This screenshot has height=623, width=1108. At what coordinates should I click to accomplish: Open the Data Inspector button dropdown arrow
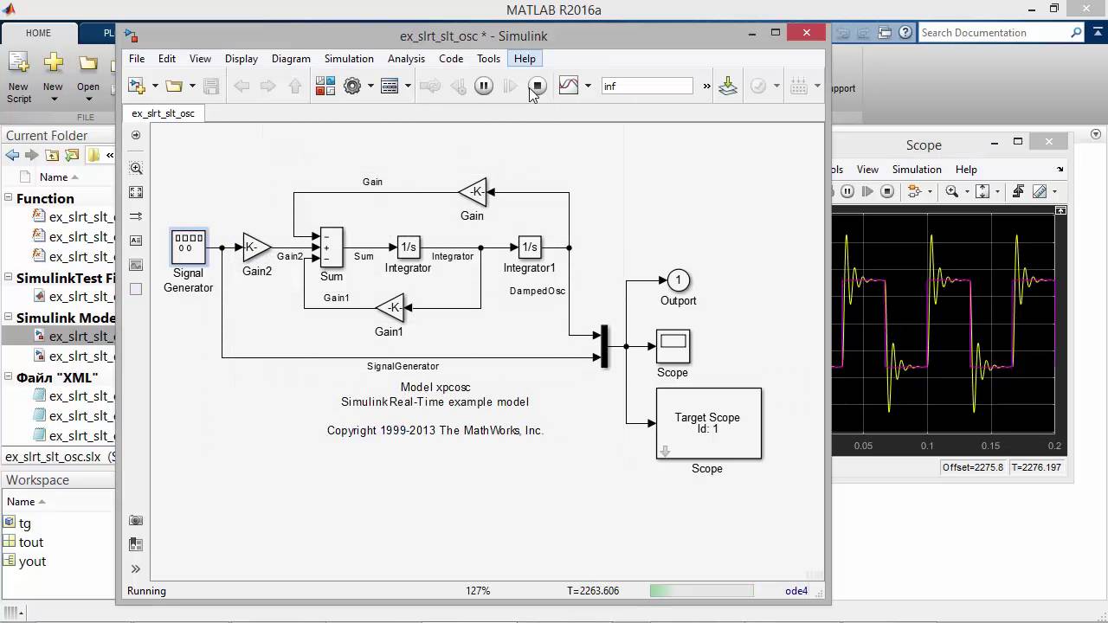coord(588,86)
